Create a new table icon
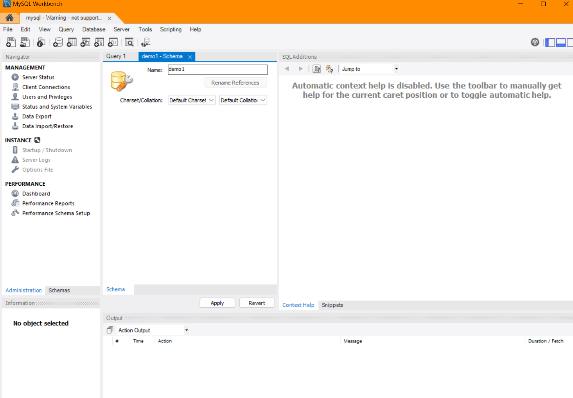 click(72, 42)
